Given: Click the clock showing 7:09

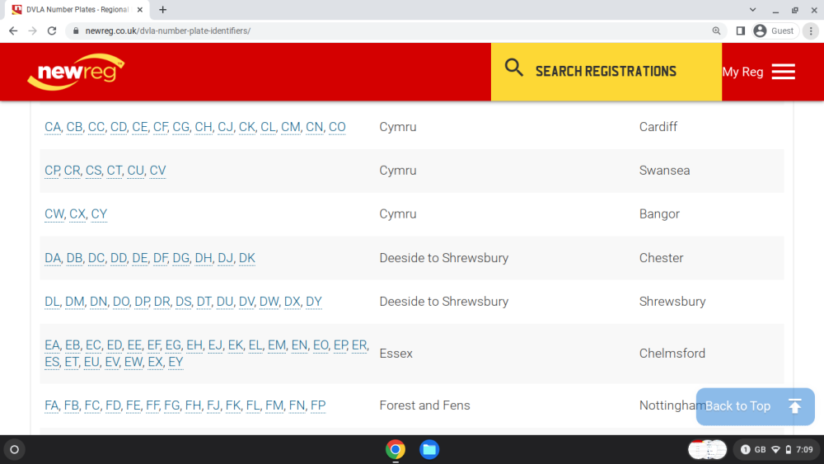Looking at the screenshot, I should click(804, 450).
